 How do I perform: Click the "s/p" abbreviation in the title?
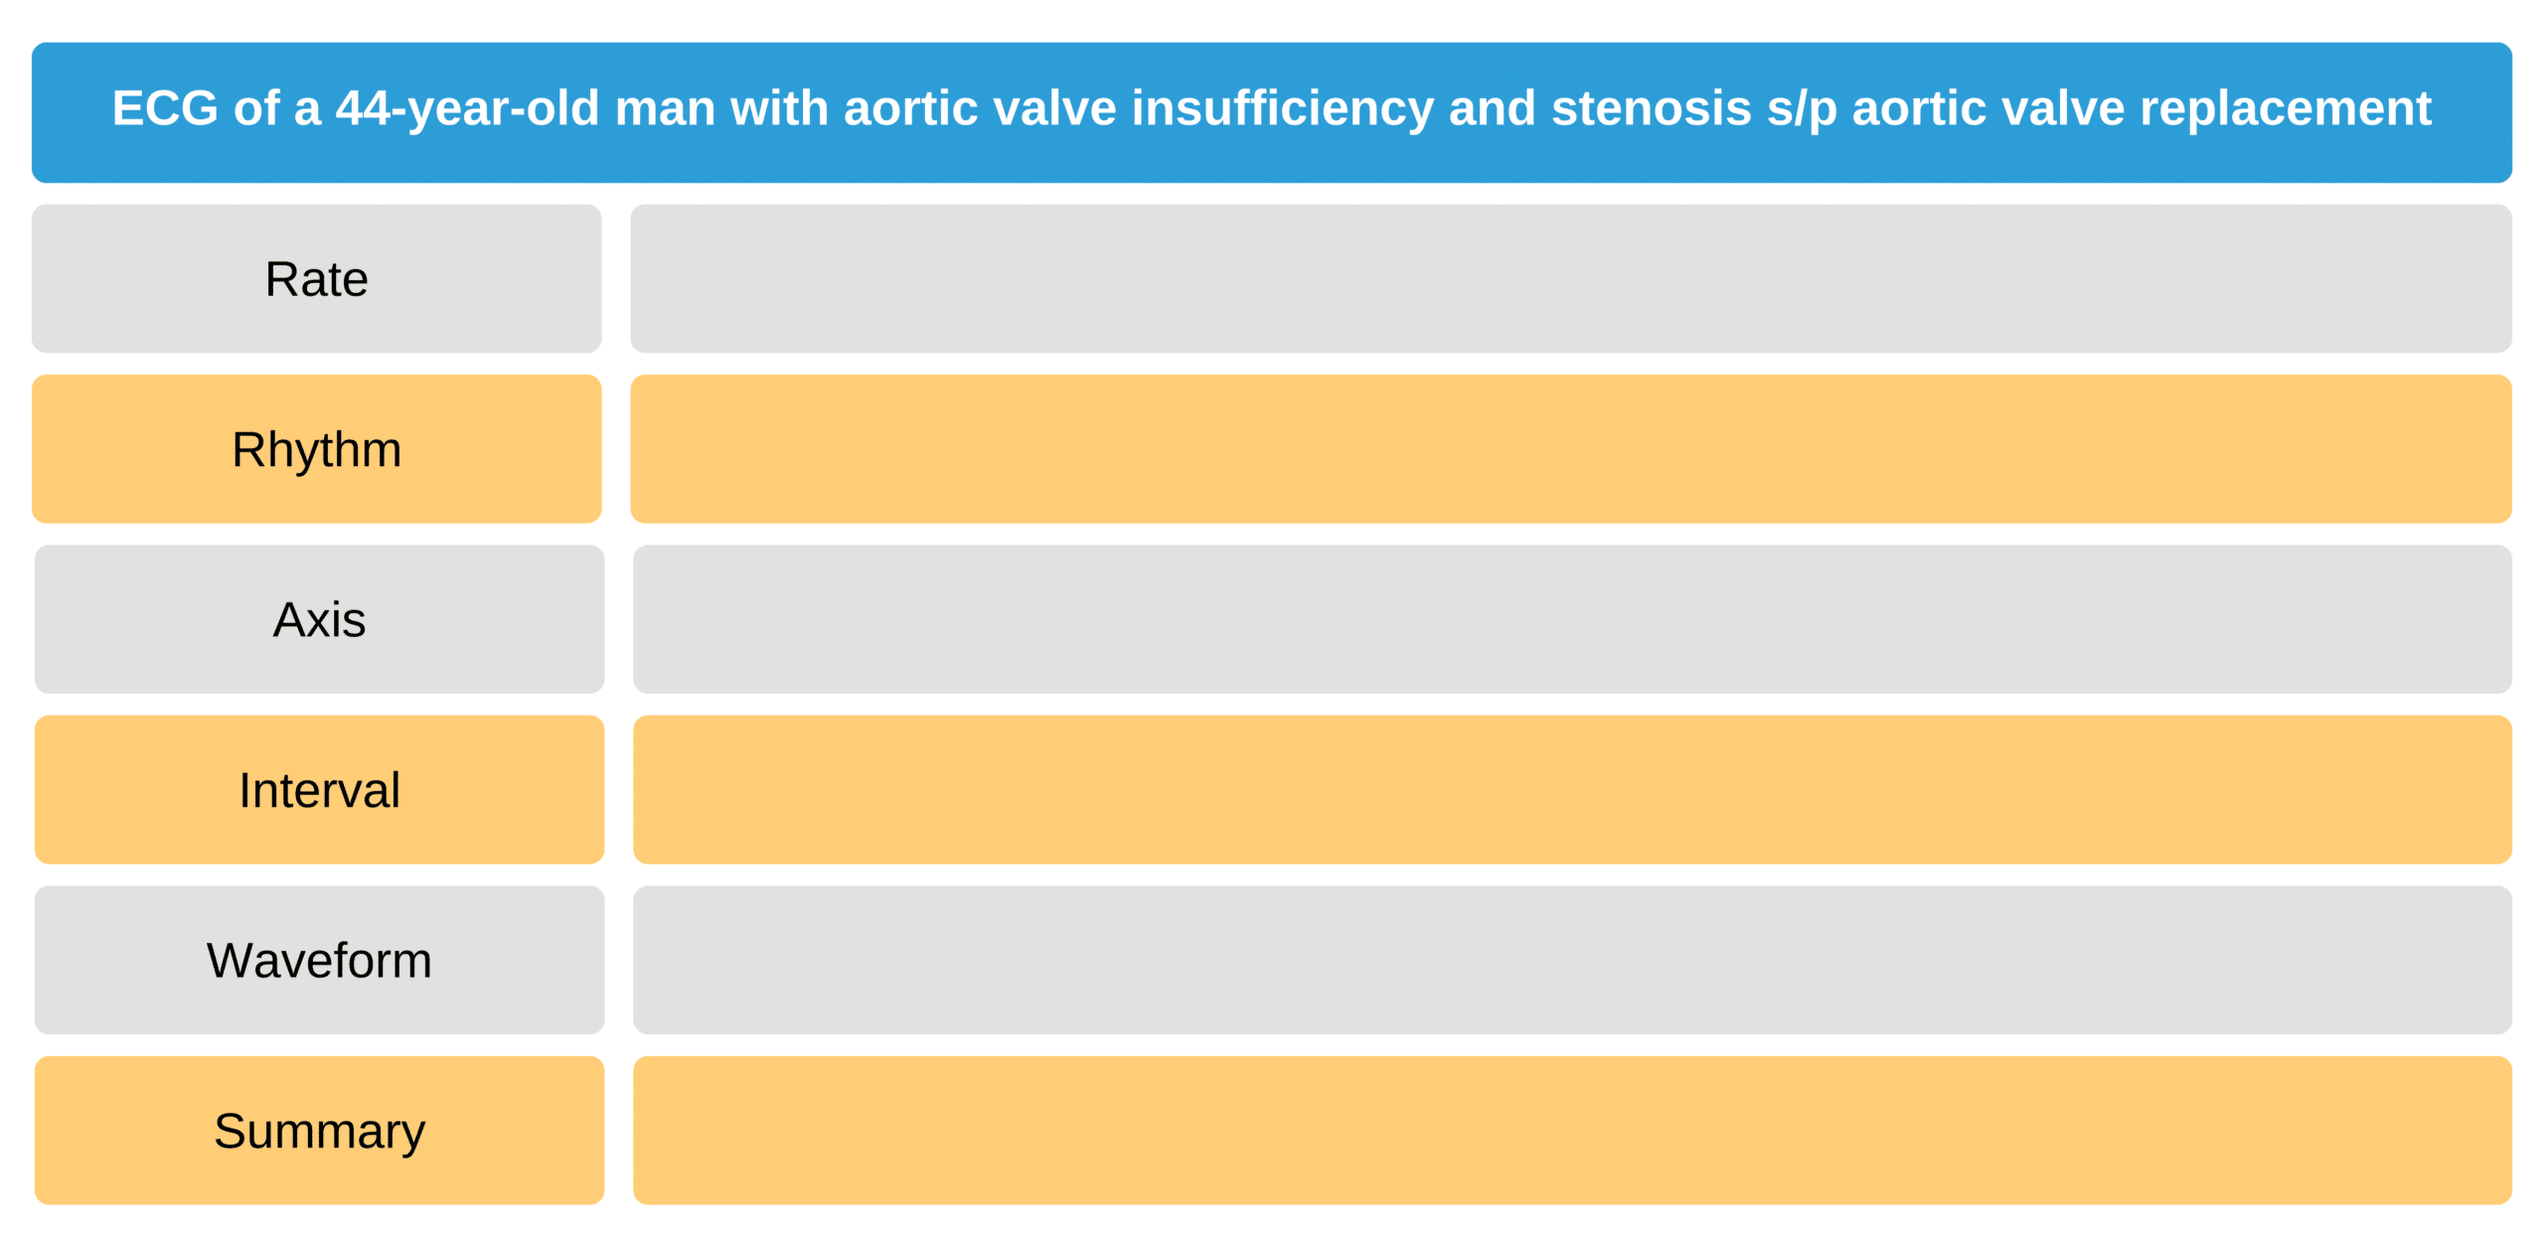coord(1802,108)
